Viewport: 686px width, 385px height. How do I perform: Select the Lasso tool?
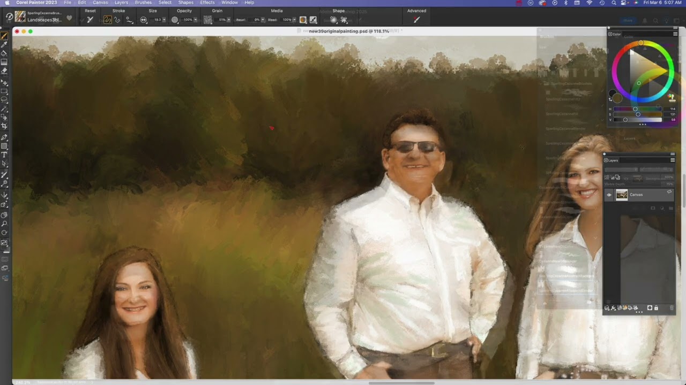pyautogui.click(x=4, y=99)
